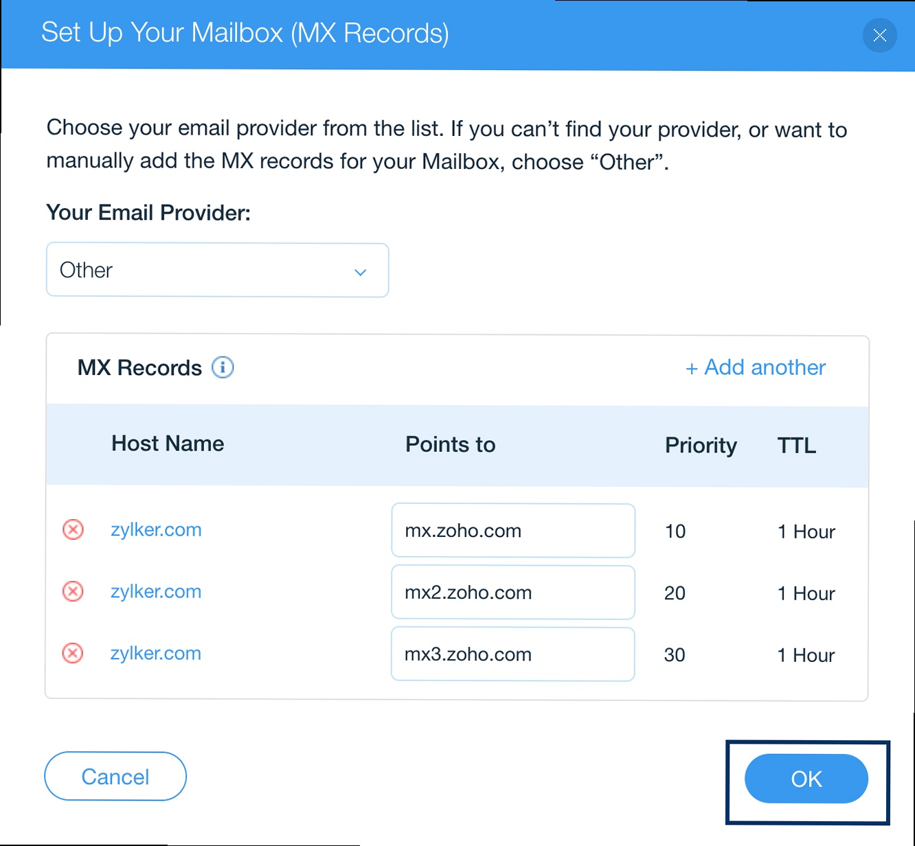Close the Set Up Your Mailbox dialog
The width and height of the screenshot is (915, 846).
tap(879, 35)
